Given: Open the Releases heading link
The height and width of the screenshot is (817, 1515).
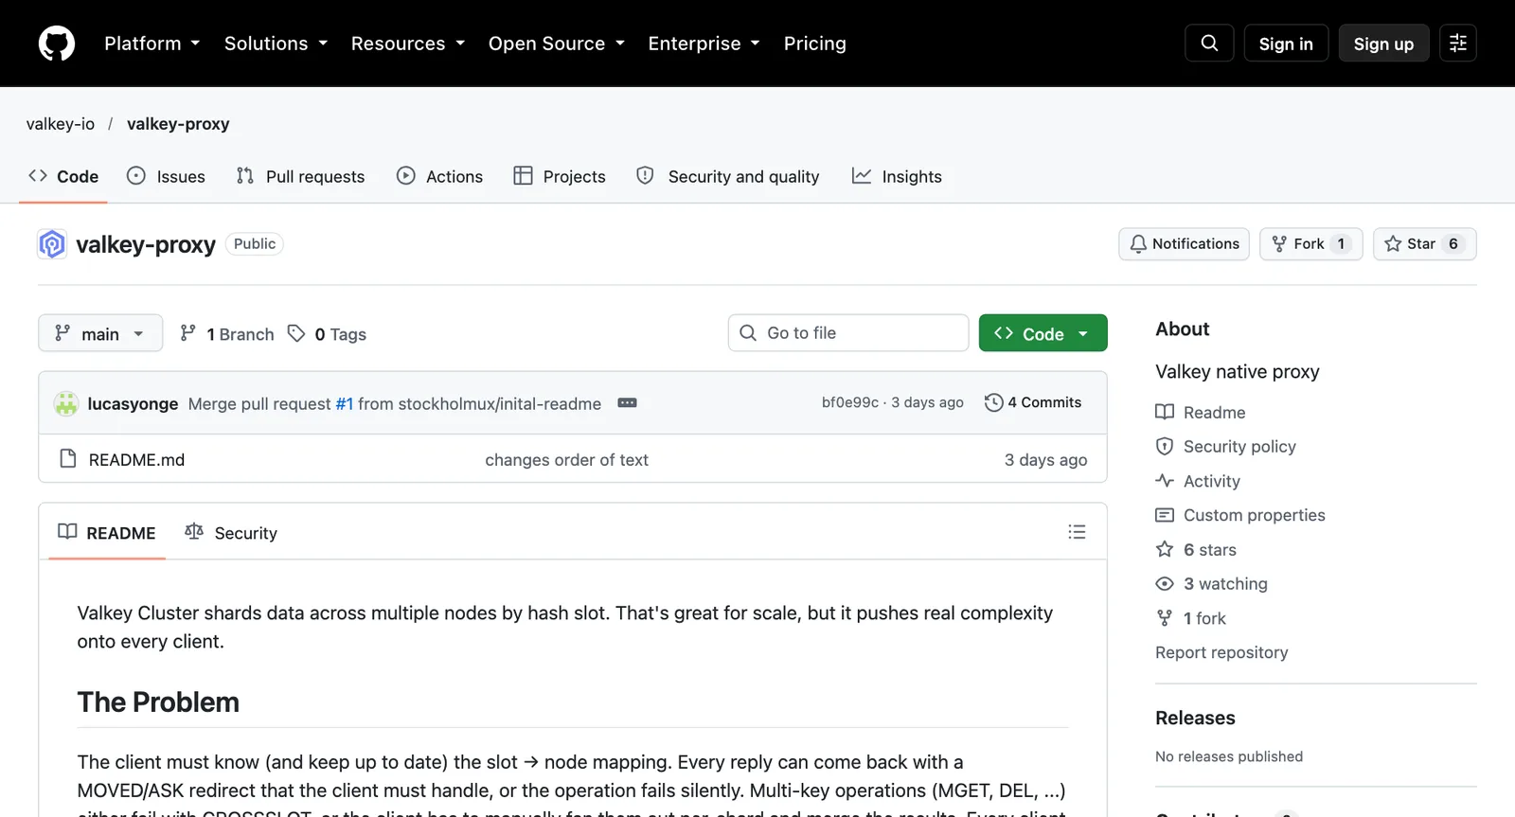Looking at the screenshot, I should tap(1195, 718).
